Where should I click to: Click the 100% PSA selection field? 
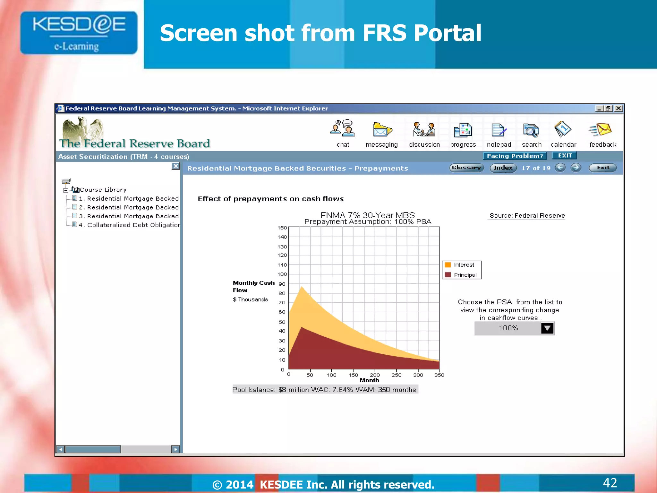[508, 328]
